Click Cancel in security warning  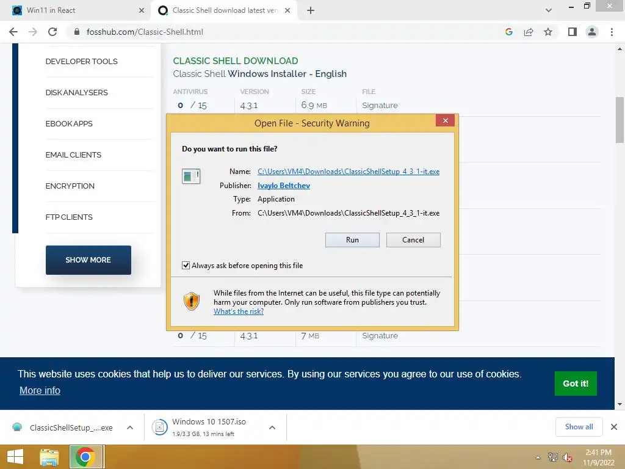[413, 239]
